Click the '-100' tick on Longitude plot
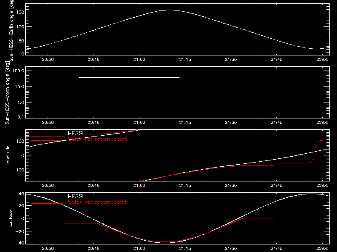 [19, 170]
